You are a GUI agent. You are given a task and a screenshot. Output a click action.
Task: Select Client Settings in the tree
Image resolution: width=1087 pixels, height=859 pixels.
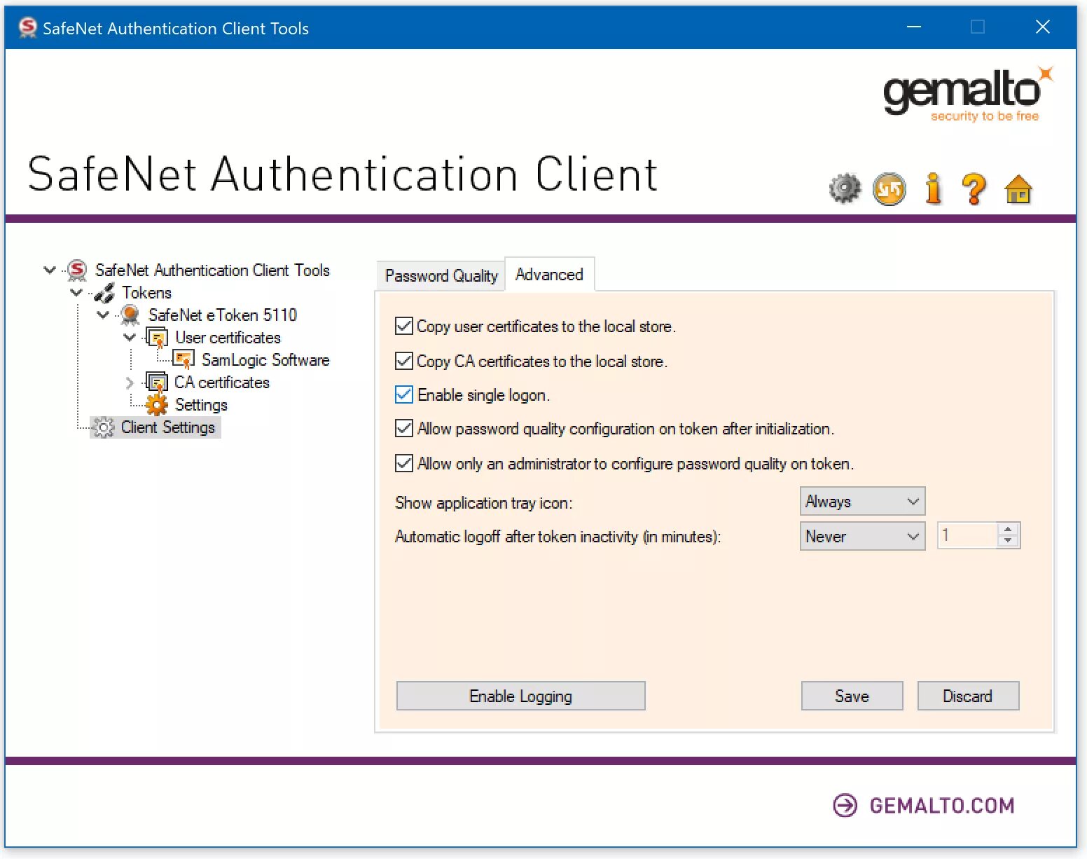(x=168, y=427)
